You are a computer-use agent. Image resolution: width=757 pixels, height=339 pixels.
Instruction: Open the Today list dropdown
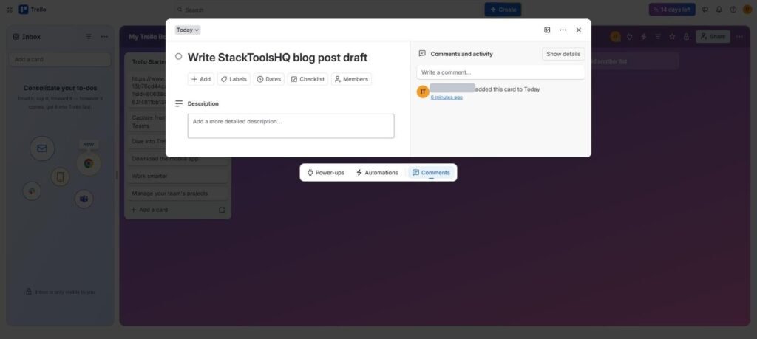coord(188,30)
